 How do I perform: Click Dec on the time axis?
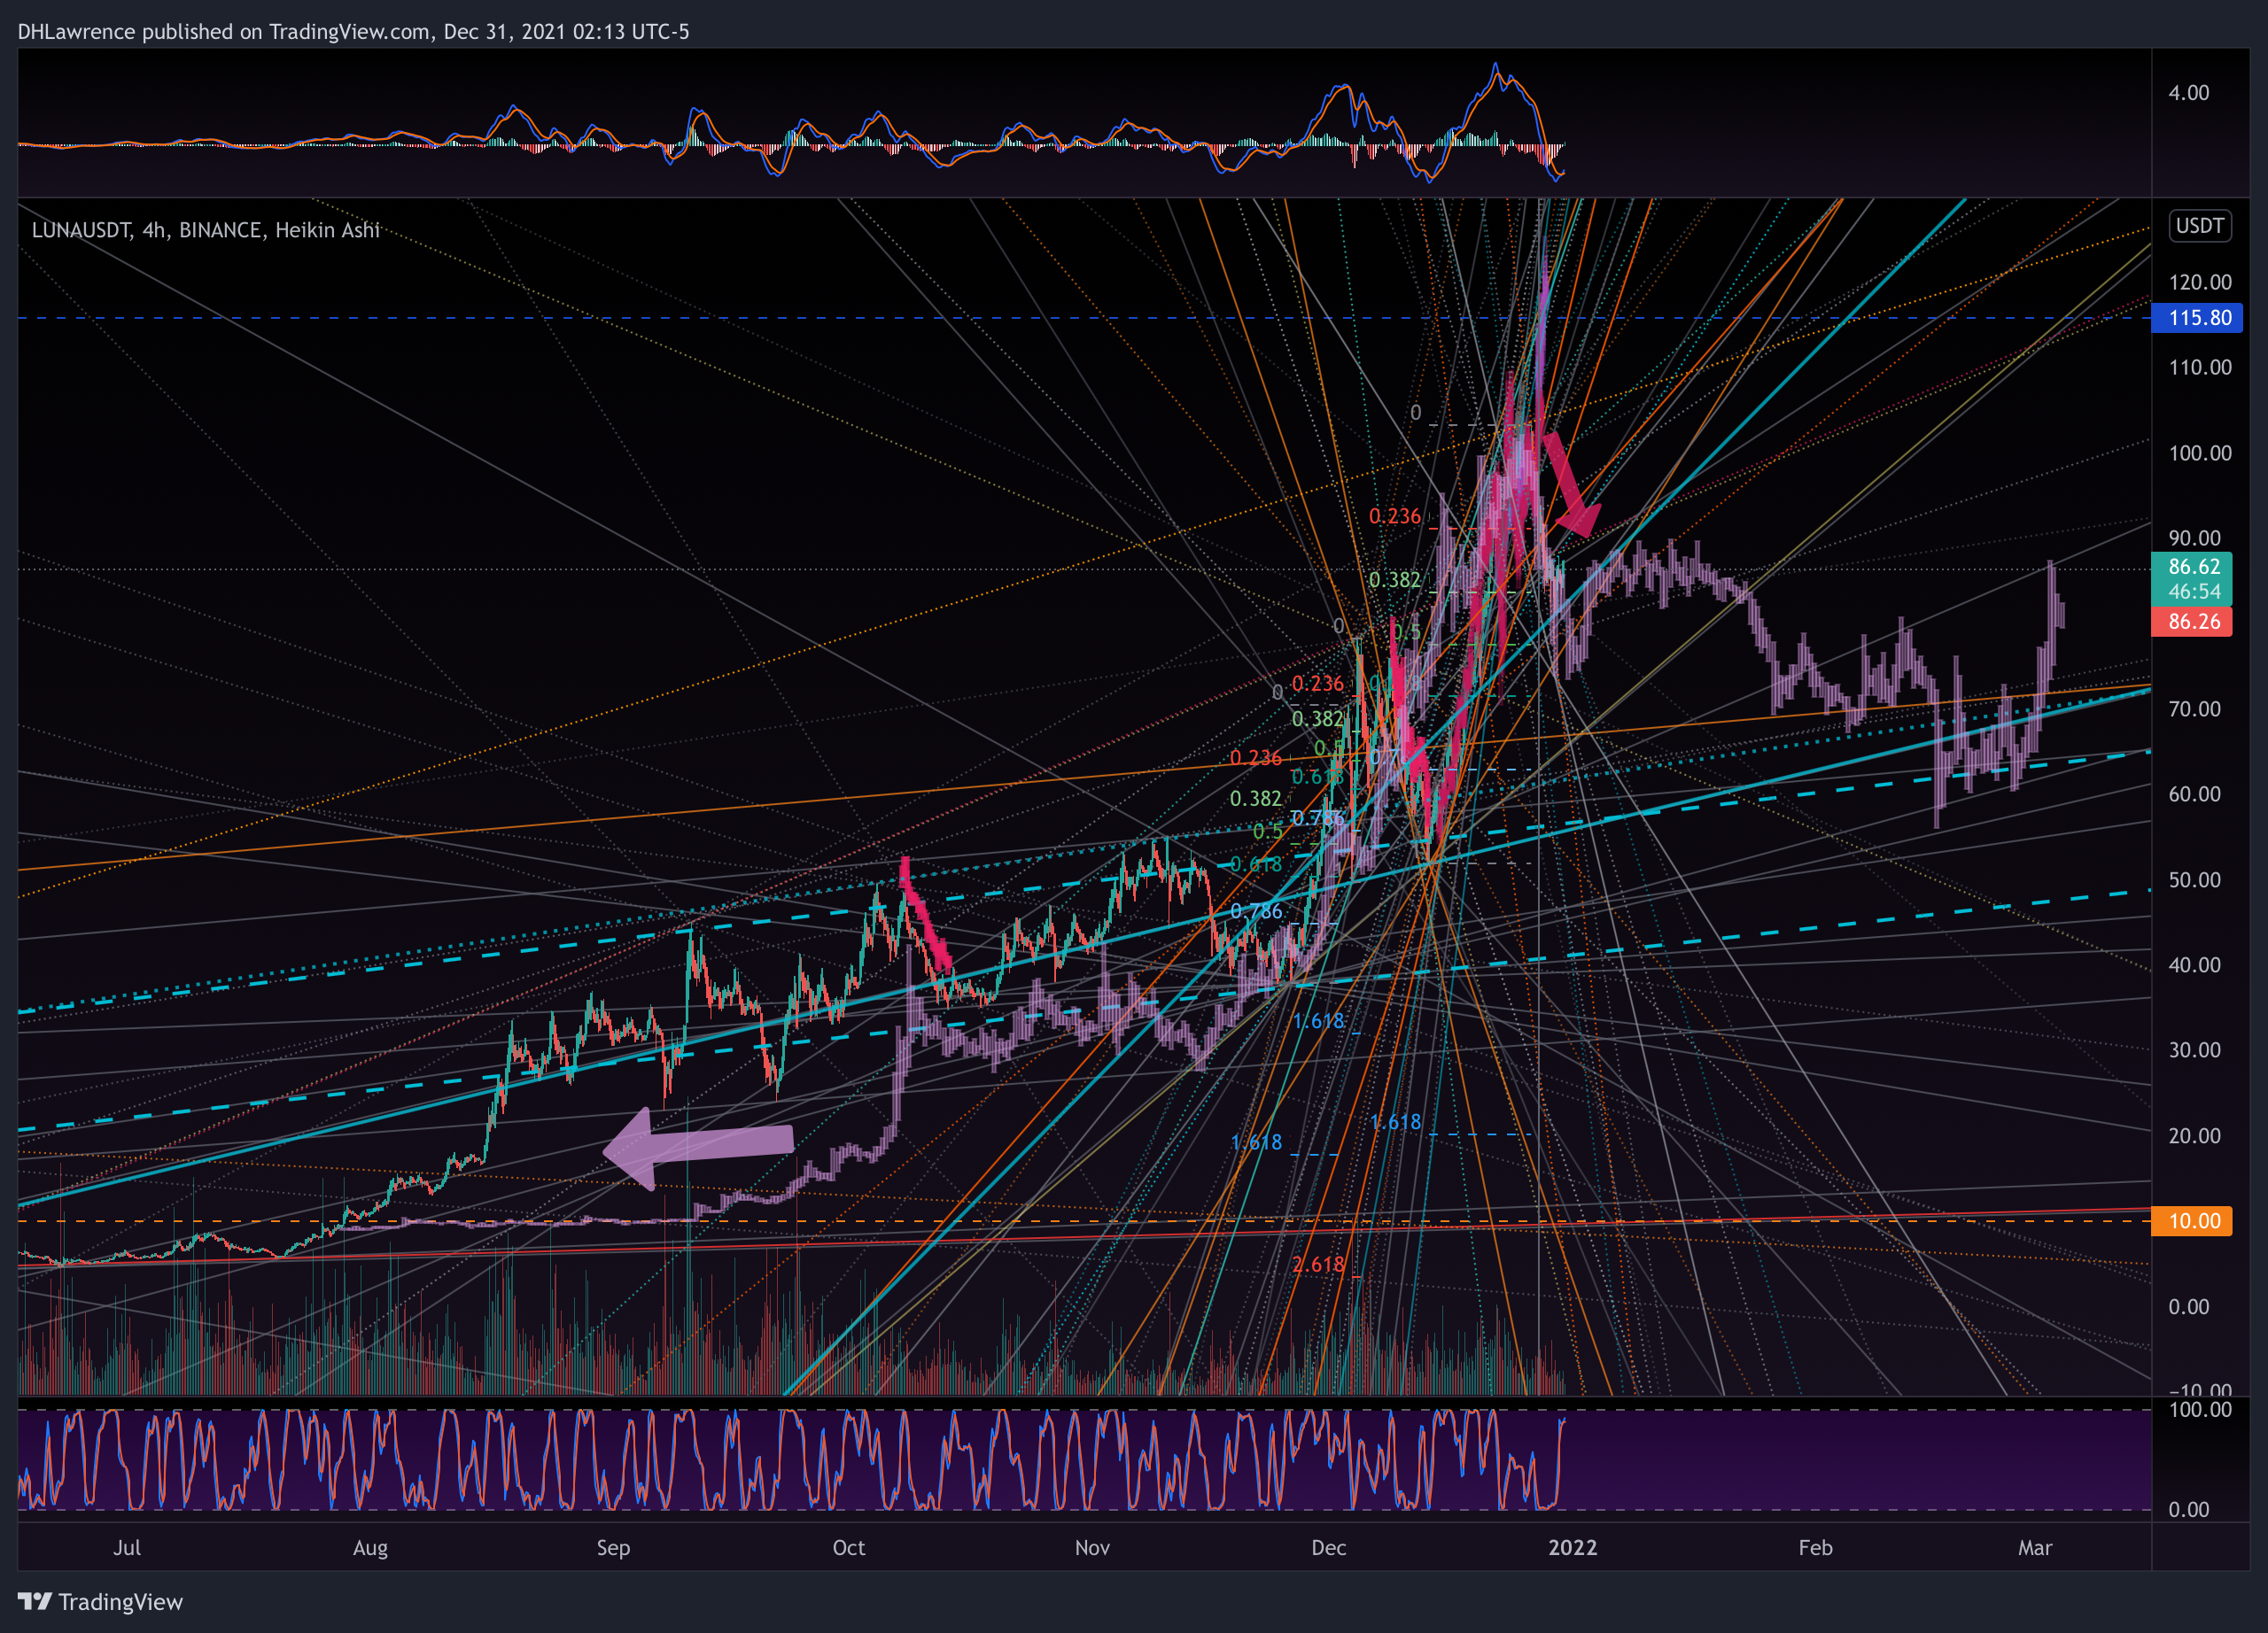1328,1548
